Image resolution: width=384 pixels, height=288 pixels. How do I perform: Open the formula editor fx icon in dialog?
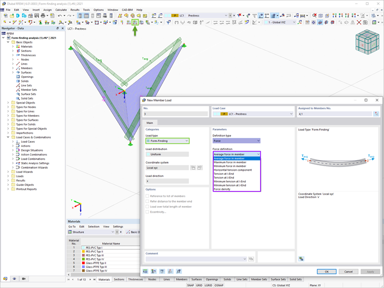coord(179,271)
